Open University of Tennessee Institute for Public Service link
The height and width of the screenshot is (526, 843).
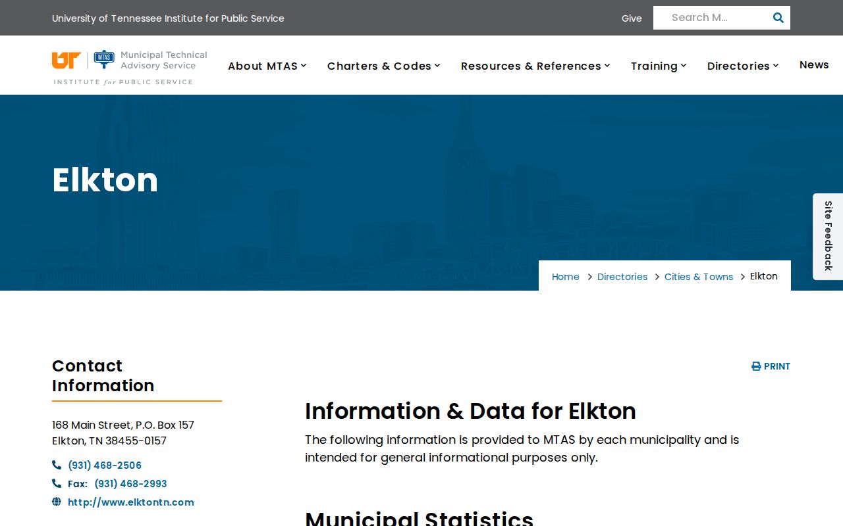point(168,18)
